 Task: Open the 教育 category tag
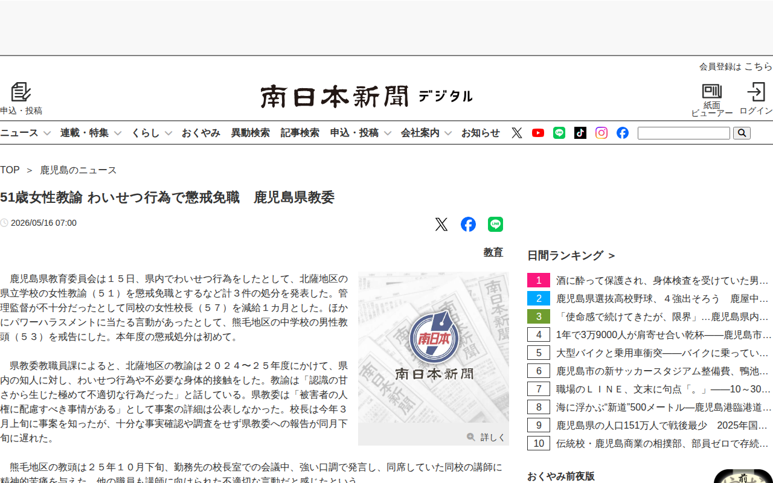tap(493, 253)
